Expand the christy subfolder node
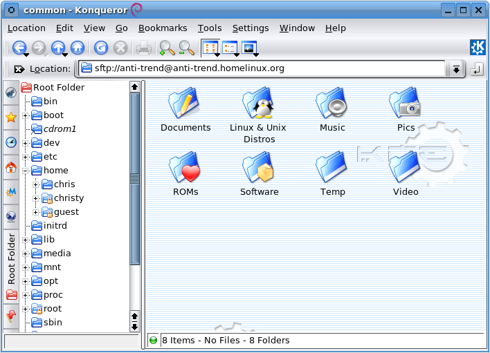 point(35,198)
